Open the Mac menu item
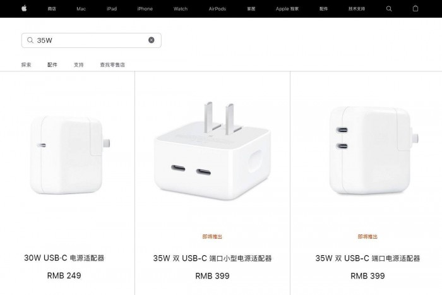 [x=81, y=9]
